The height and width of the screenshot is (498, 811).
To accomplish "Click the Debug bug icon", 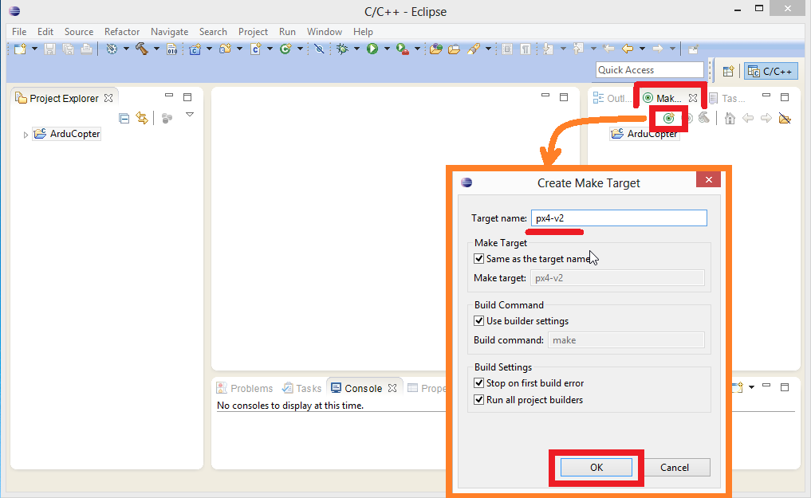I will tap(343, 49).
